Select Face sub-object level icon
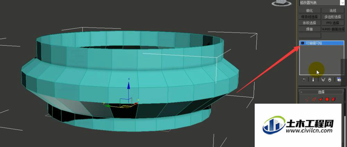The height and width of the screenshot is (147, 347). click(320, 100)
